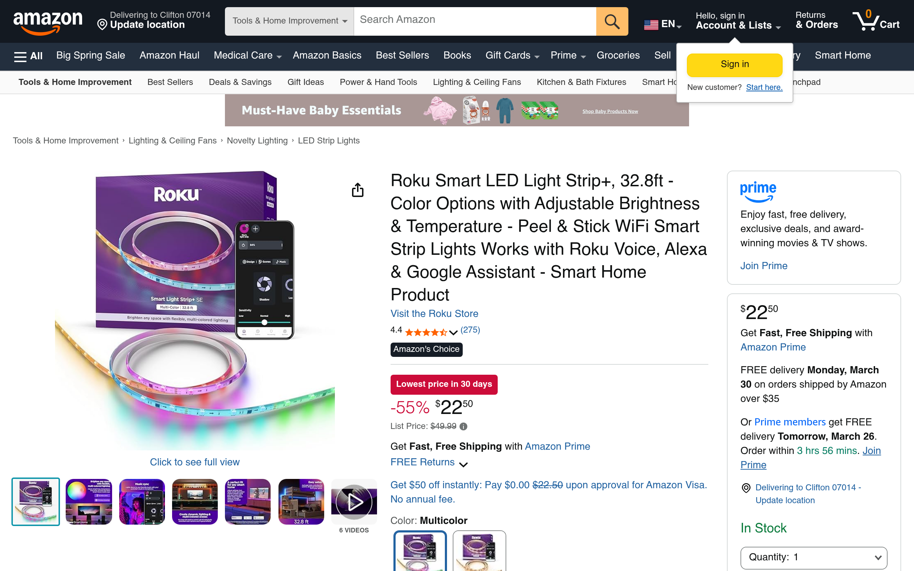Open the shopping cart icon
The height and width of the screenshot is (571, 914).
876,21
